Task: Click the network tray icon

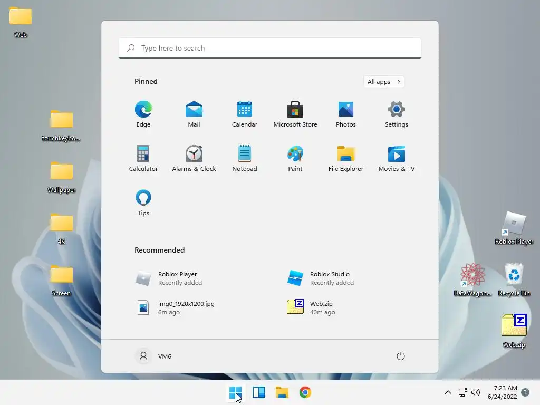Action: 462,392
